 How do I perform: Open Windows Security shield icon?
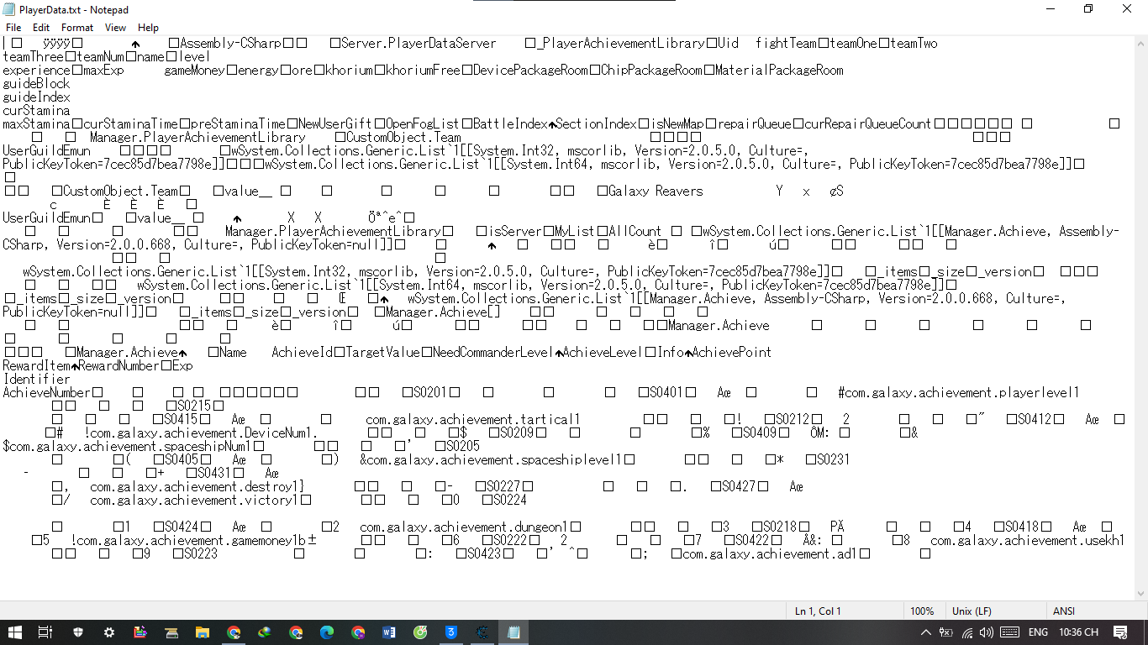click(x=77, y=631)
